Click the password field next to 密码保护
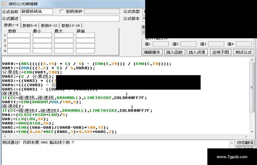Image resolution: width=257 pixels, height=165 pixels. pyautogui.click(x=102, y=12)
